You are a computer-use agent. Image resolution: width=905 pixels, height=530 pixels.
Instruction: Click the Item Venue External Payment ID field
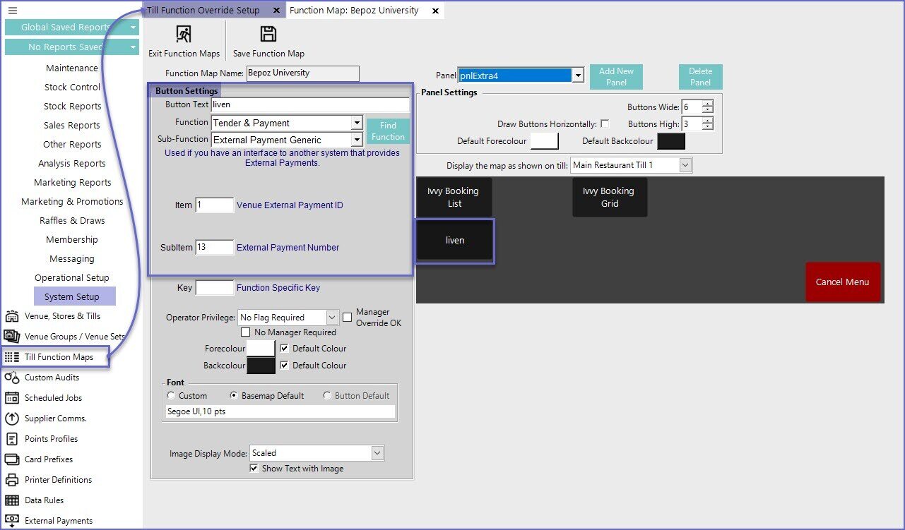(215, 205)
